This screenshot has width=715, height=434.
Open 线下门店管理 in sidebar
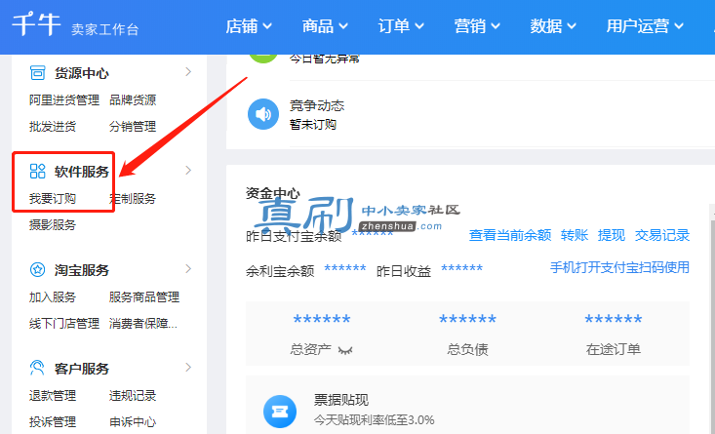[x=64, y=324]
